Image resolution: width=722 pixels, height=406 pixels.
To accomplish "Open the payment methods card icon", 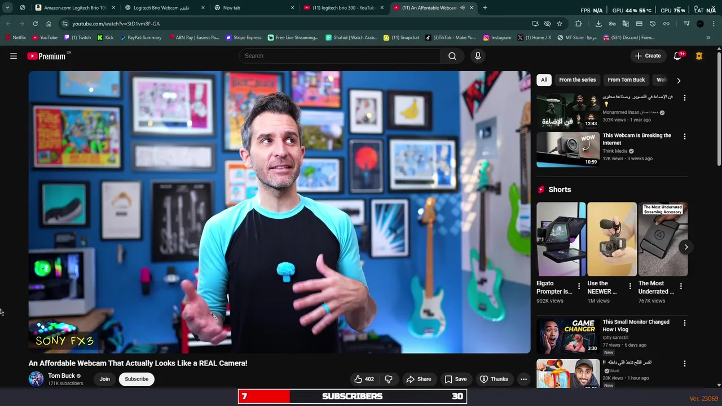I will pos(639,24).
